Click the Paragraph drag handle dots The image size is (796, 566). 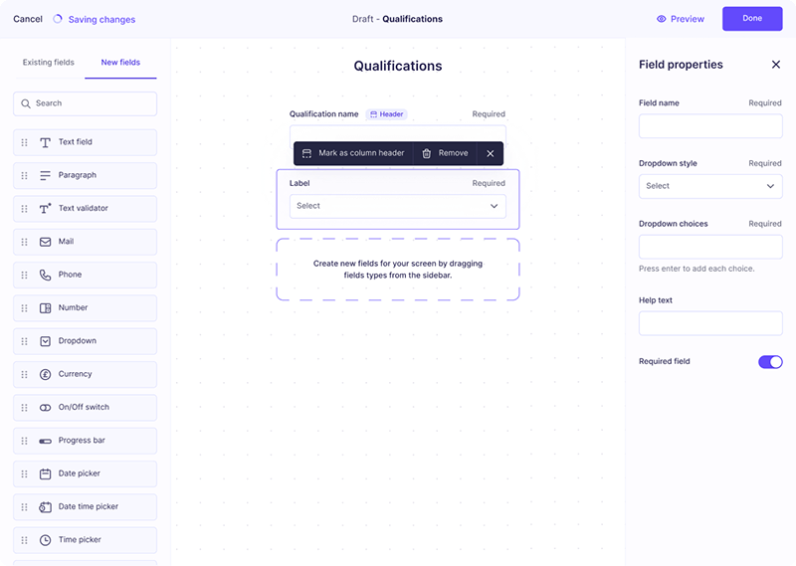[24, 176]
